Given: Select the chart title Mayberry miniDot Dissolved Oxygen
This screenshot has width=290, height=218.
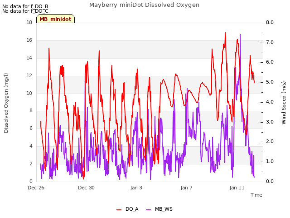Looking at the screenshot, I should coord(144,5).
